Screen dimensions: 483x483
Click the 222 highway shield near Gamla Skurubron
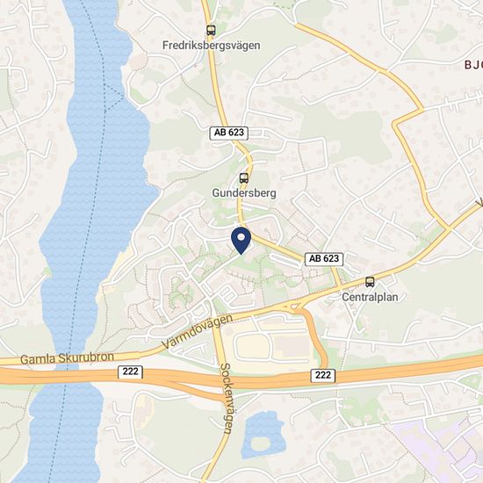[130, 371]
